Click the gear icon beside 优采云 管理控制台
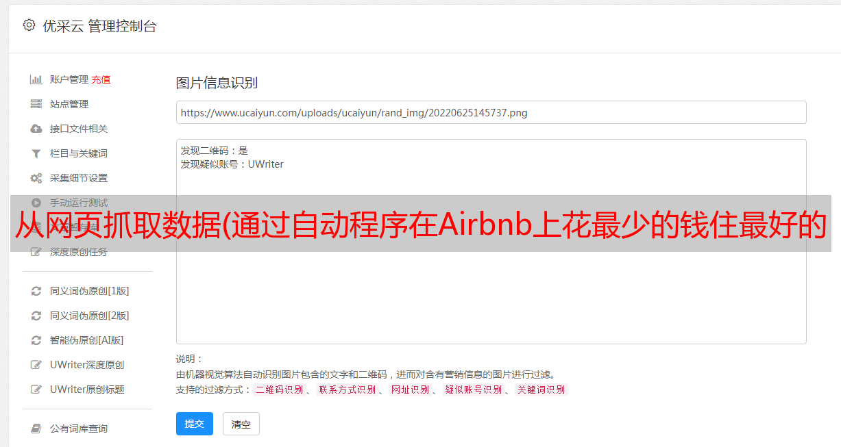Image resolution: width=841 pixels, height=447 pixels. (29, 25)
